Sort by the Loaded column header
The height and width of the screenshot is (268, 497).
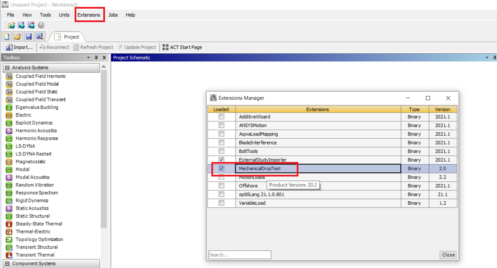(x=221, y=109)
